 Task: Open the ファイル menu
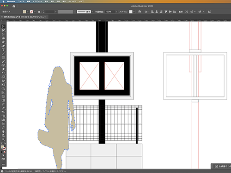click(21, 1)
